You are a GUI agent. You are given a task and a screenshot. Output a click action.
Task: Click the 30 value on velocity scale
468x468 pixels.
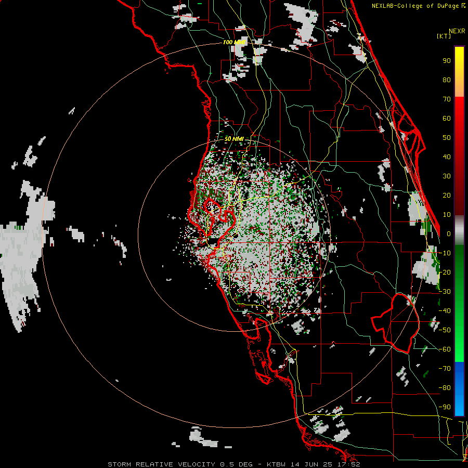[x=447, y=176]
